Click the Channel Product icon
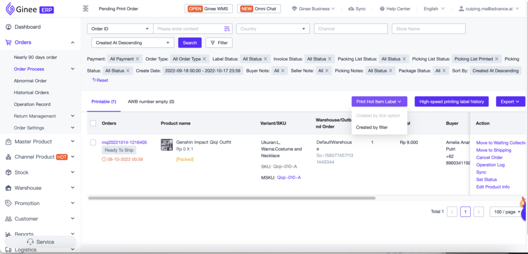The height and width of the screenshot is (254, 528). [x=8, y=157]
